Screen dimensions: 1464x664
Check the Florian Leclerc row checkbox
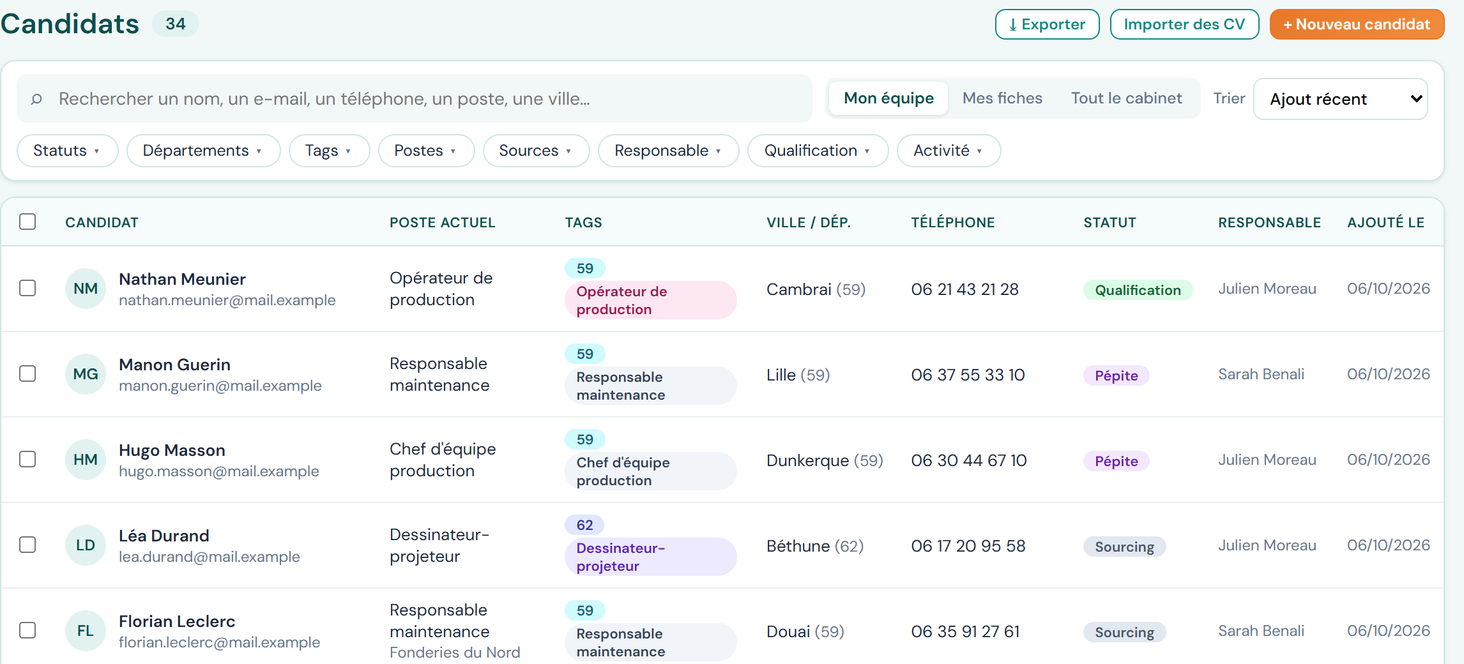point(27,630)
